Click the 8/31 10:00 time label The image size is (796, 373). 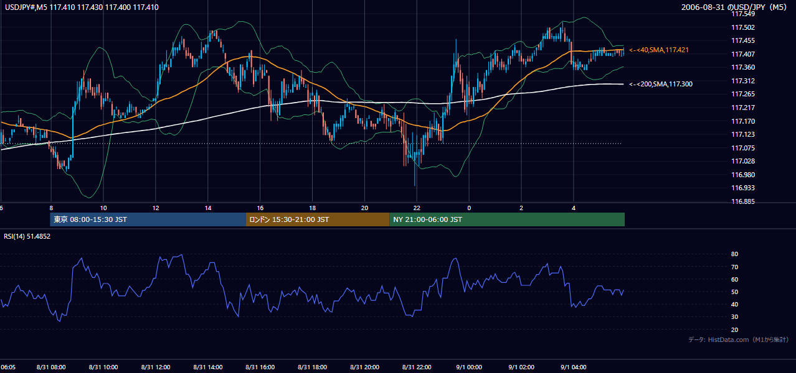coord(103,367)
